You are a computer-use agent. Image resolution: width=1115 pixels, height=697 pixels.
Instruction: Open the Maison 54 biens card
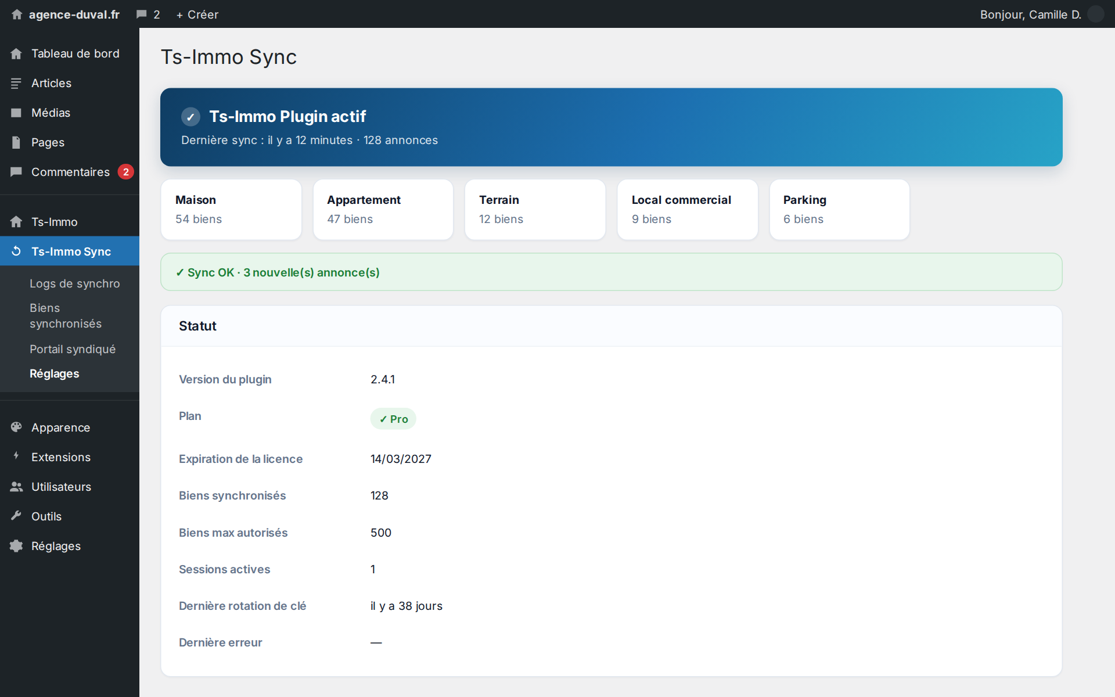click(231, 209)
